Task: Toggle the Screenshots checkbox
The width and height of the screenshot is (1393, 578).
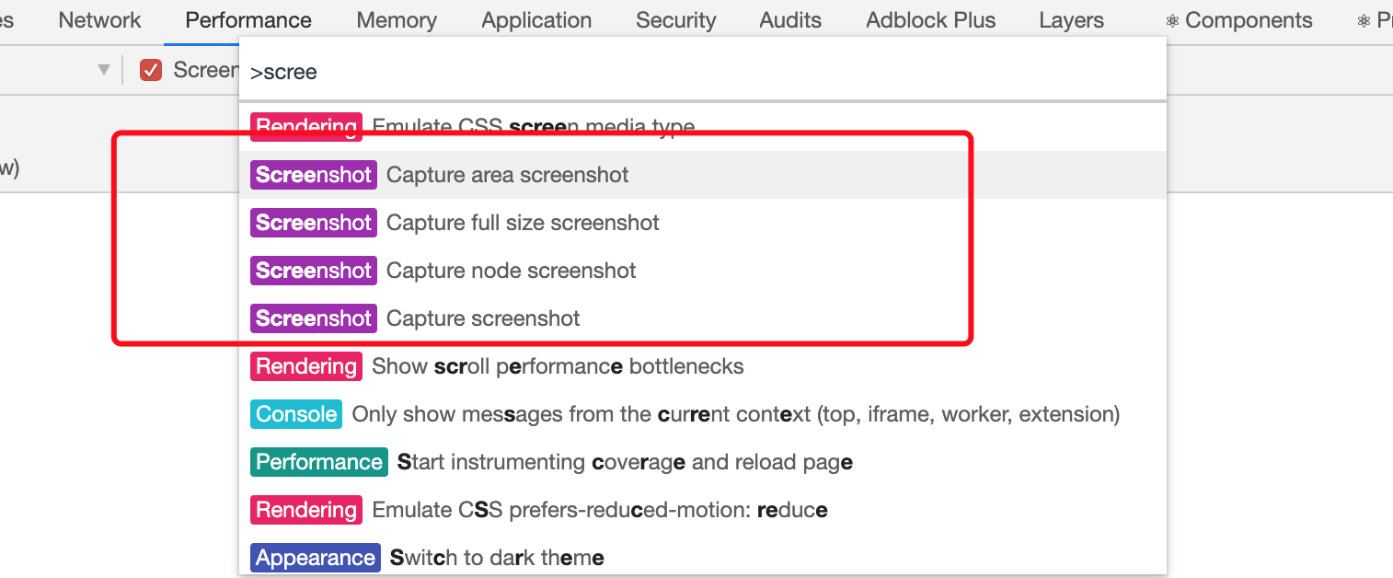Action: pyautogui.click(x=151, y=70)
